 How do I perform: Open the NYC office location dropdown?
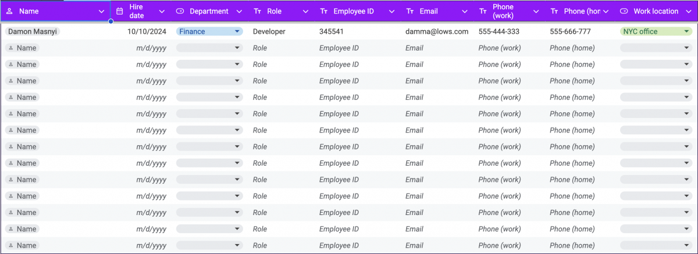pyautogui.click(x=687, y=31)
